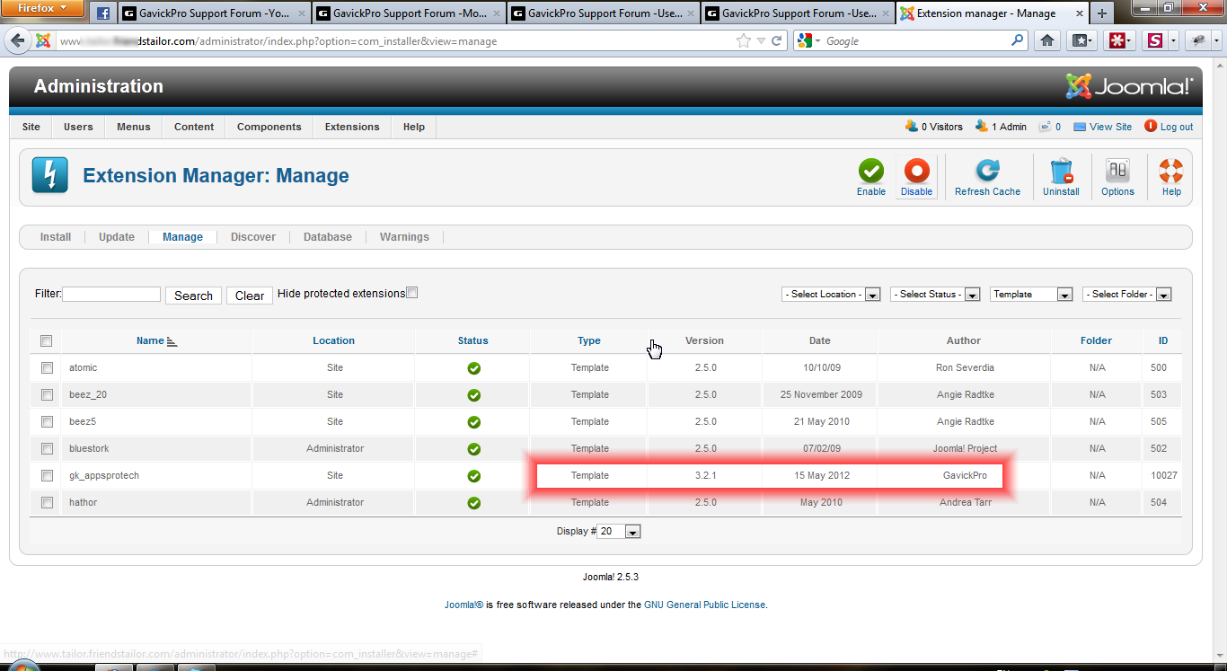This screenshot has height=671, width=1227.
Task: Open the Site menu
Action: [x=31, y=127]
